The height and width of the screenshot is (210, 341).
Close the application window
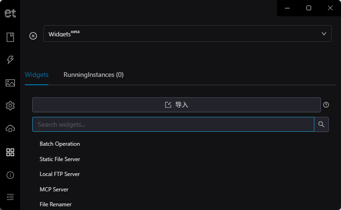click(x=330, y=8)
